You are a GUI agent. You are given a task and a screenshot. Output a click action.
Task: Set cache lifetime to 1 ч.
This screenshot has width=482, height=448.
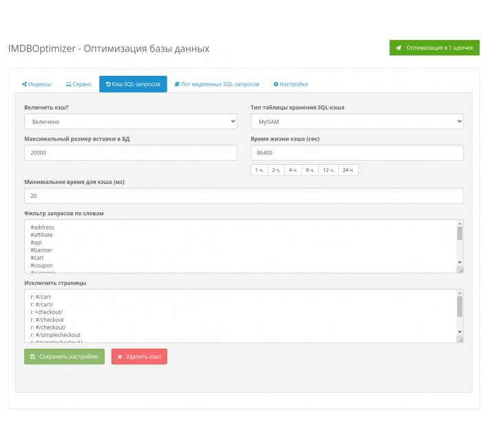pyautogui.click(x=260, y=170)
